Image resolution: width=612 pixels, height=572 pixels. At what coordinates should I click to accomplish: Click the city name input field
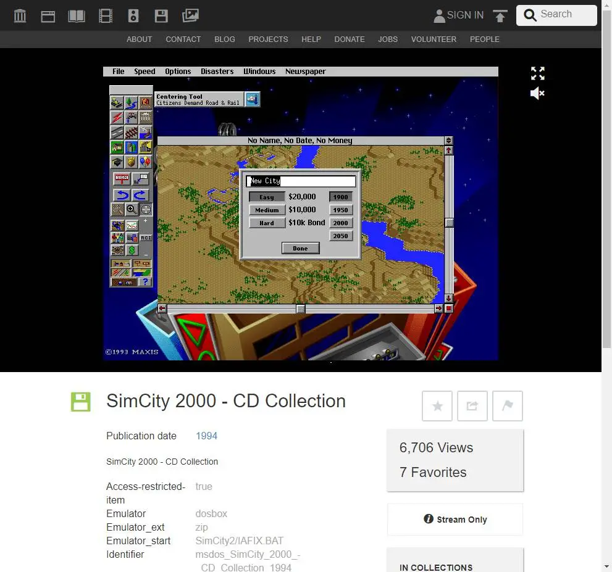(x=301, y=181)
